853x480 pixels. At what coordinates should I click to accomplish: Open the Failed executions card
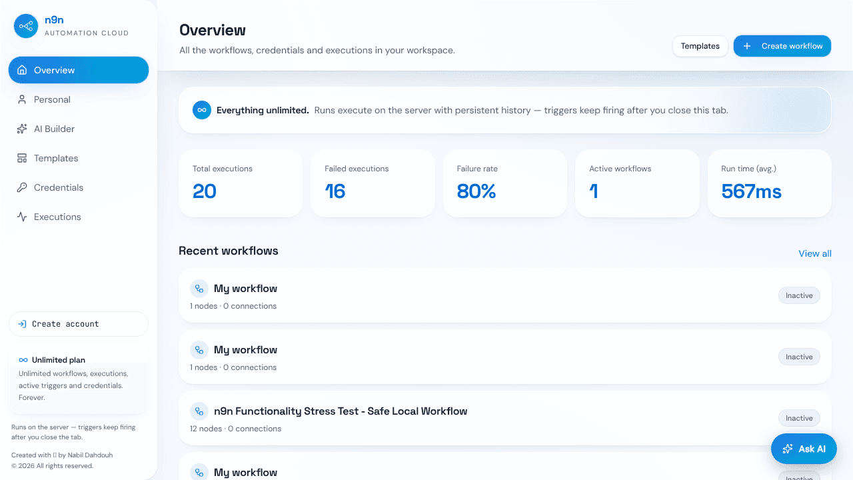point(373,183)
